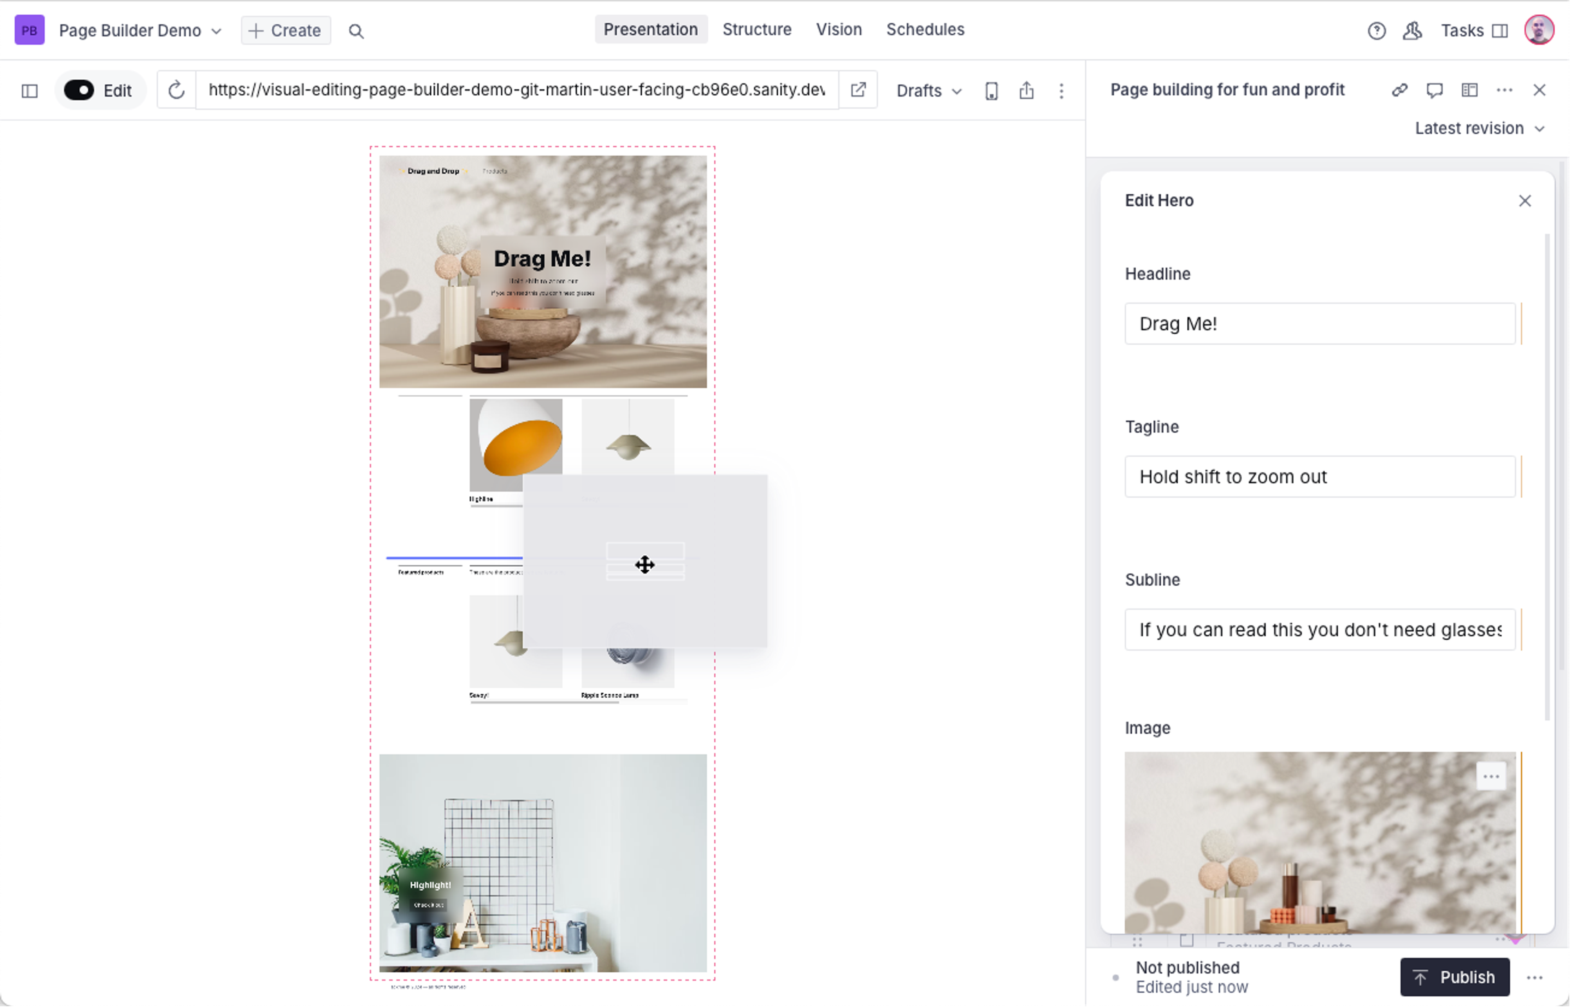The image size is (1570, 1007).
Task: Toggle Tasks side panel
Action: coord(1474,31)
